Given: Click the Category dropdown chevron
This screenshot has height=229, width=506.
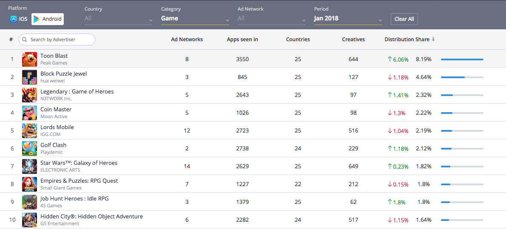Looking at the screenshot, I should click(x=227, y=20).
